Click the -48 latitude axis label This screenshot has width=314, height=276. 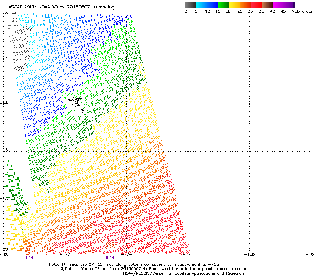[4, 198]
